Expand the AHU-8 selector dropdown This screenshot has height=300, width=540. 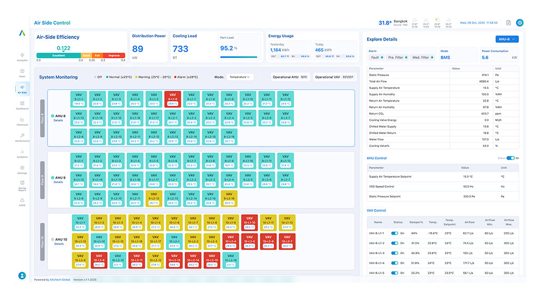pyautogui.click(x=507, y=39)
